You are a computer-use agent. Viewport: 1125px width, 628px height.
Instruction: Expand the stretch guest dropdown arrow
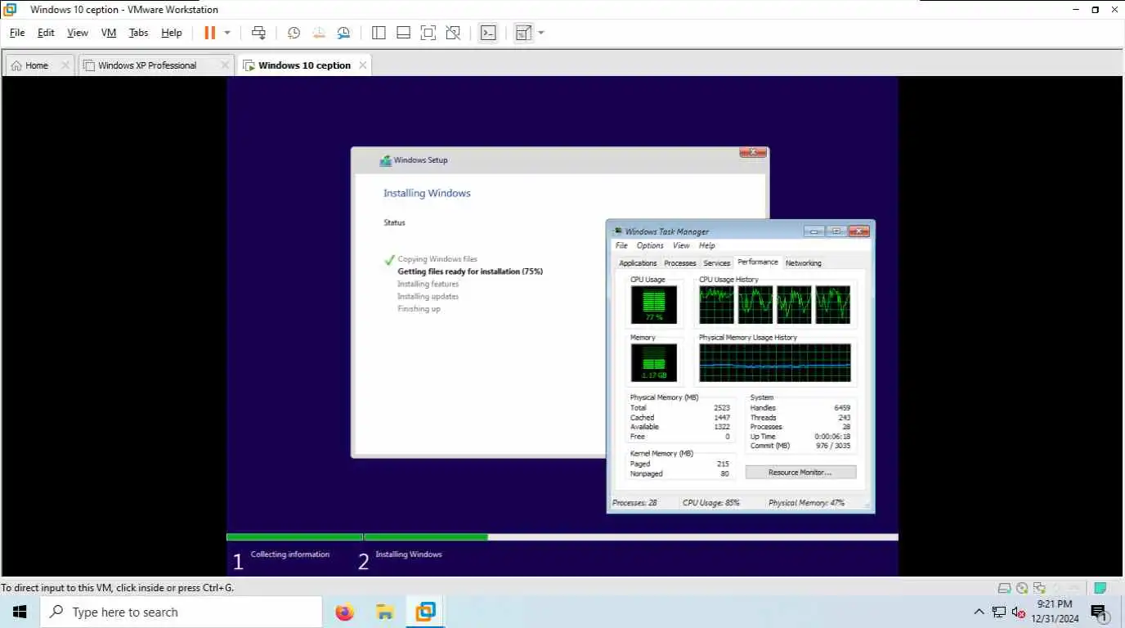tap(541, 33)
